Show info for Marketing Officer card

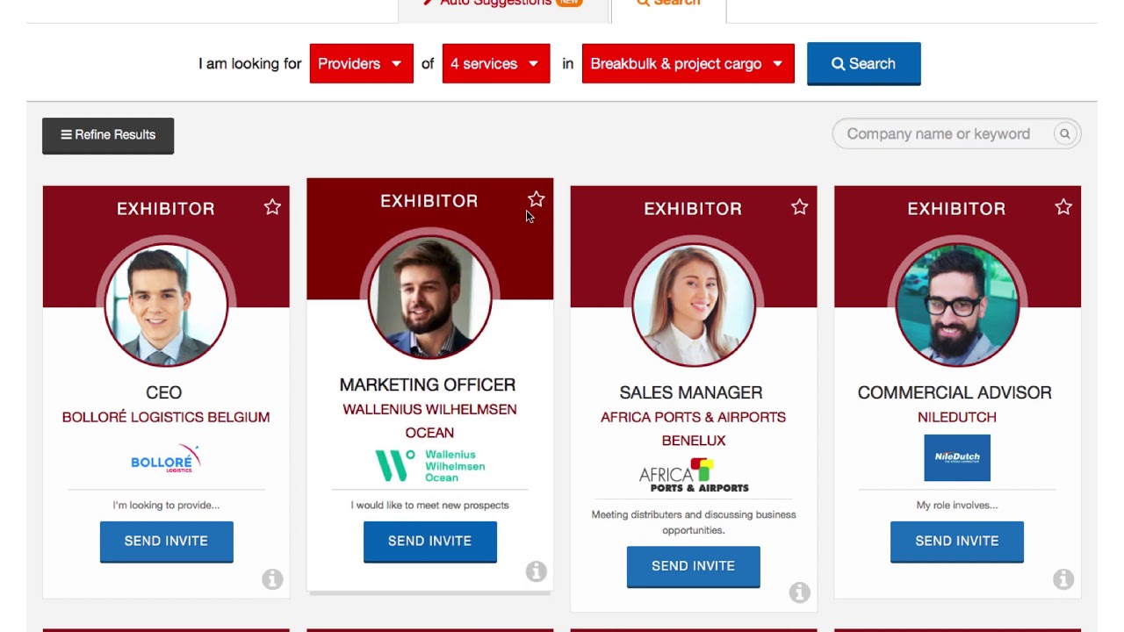tap(536, 571)
